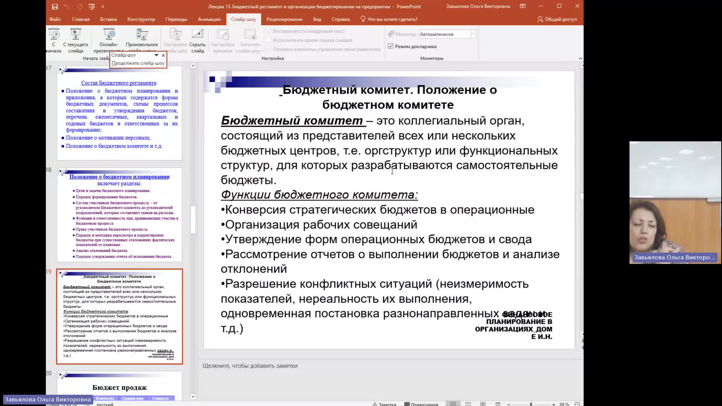Toggle Показать элементы управления проигрывателем checkbox
This screenshot has height=406, width=722.
tap(268, 49)
